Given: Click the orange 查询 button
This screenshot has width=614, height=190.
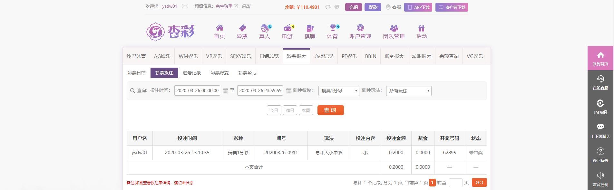Looking at the screenshot, I should pyautogui.click(x=330, y=110).
